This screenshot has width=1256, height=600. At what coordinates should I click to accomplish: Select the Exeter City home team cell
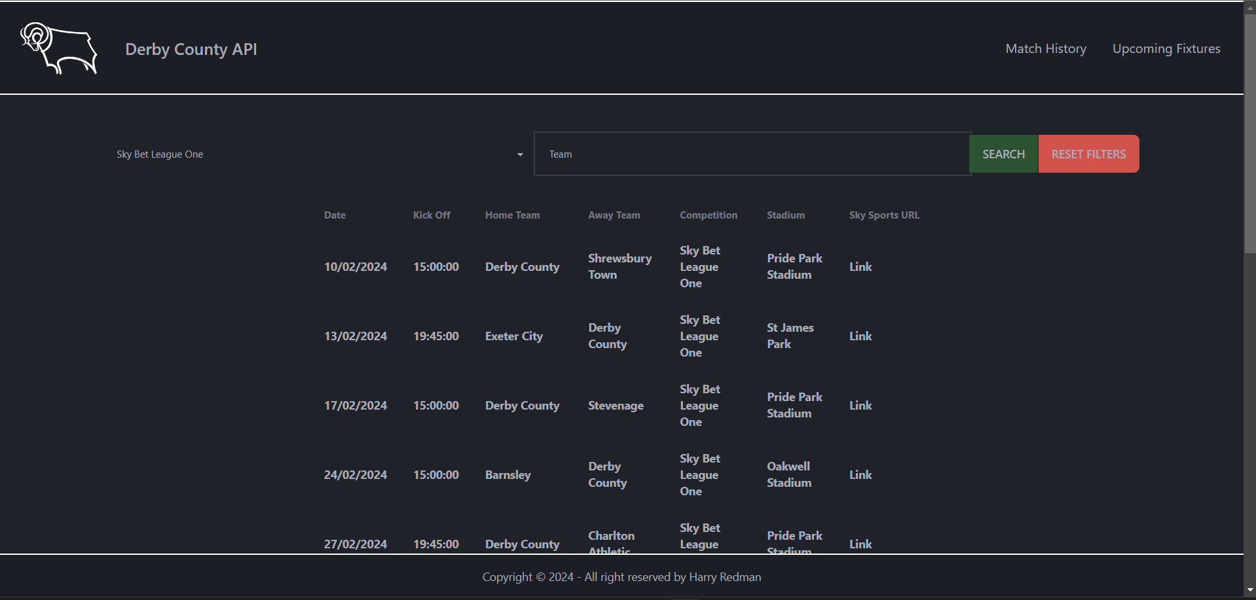(x=514, y=336)
